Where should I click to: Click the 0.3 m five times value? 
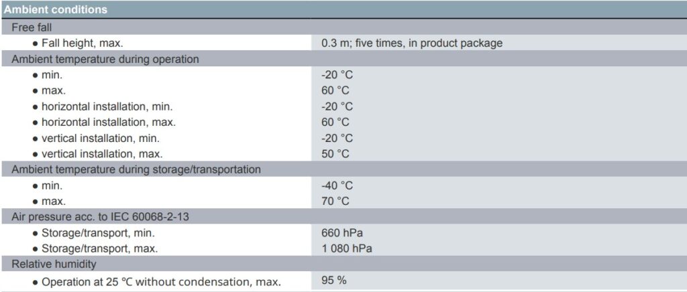point(412,43)
